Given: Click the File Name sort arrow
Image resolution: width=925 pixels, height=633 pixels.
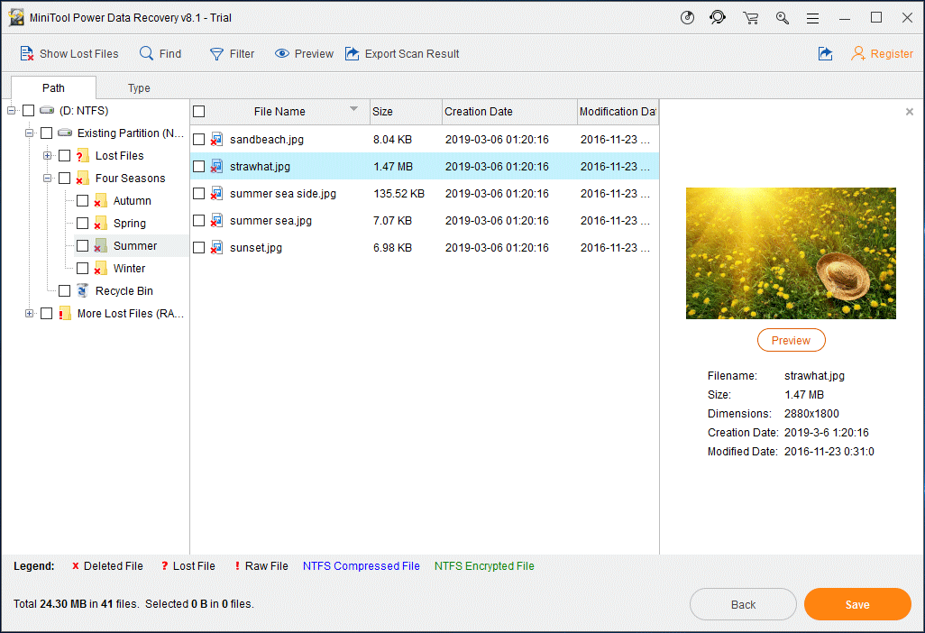Looking at the screenshot, I should pyautogui.click(x=353, y=108).
